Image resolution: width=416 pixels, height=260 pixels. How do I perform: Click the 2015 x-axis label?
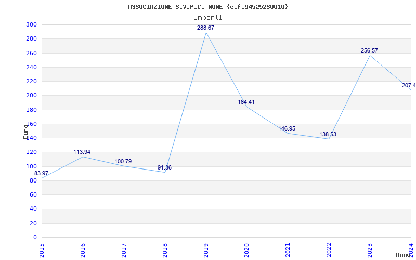pos(42,251)
